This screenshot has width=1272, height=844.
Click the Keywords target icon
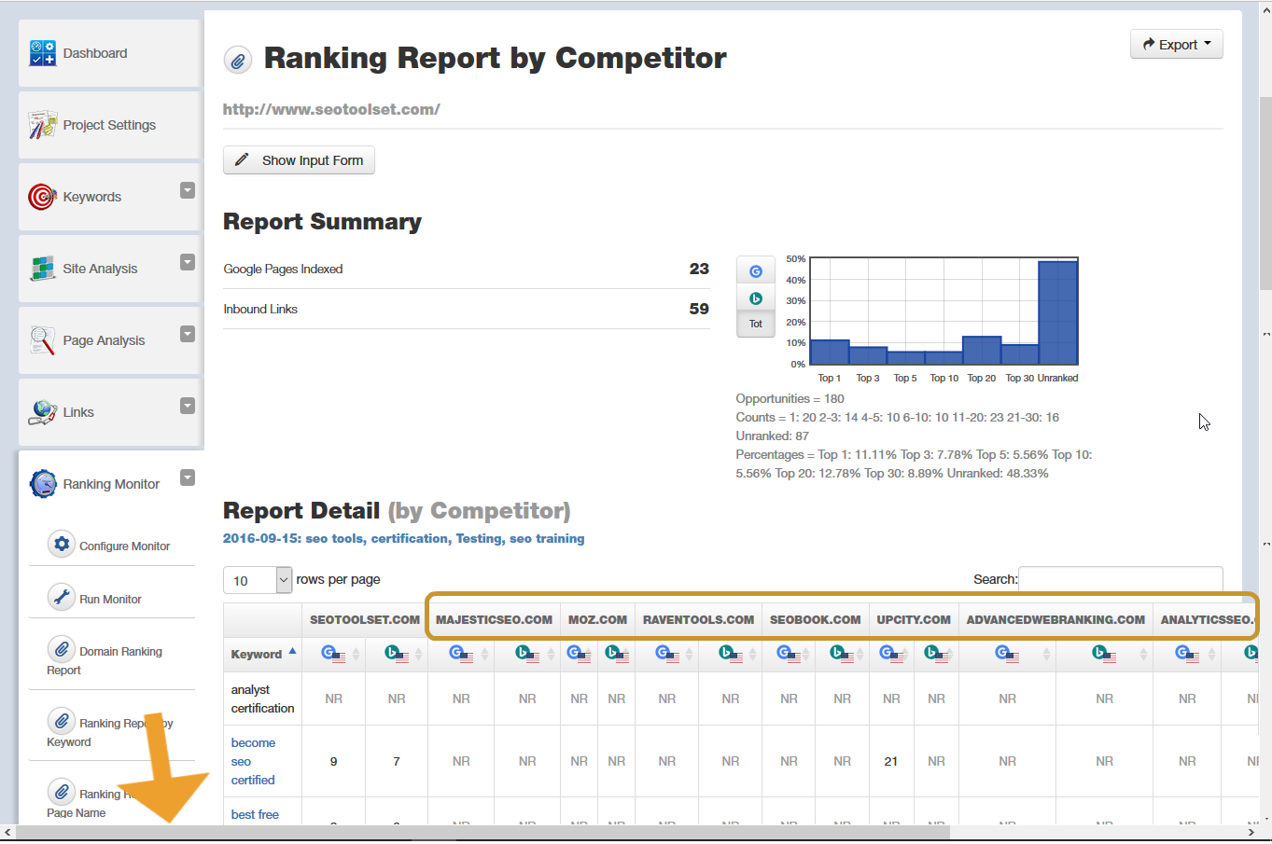point(42,197)
